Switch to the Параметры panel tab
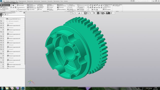160x90 pixels. (x=6, y=13)
